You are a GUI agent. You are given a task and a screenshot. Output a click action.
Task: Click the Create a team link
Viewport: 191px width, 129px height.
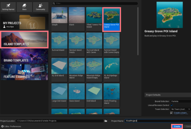(x=180, y=113)
